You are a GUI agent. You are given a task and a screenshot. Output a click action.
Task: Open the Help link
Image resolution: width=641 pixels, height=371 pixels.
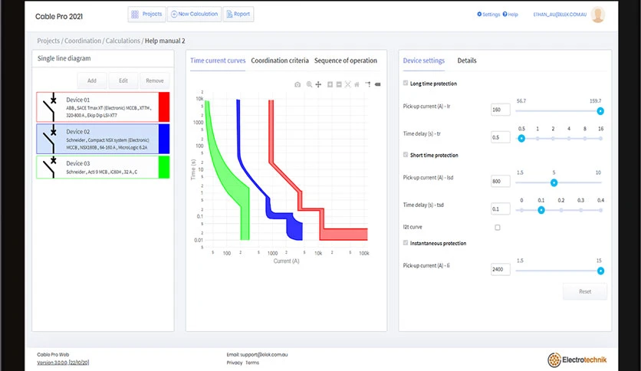coord(510,15)
